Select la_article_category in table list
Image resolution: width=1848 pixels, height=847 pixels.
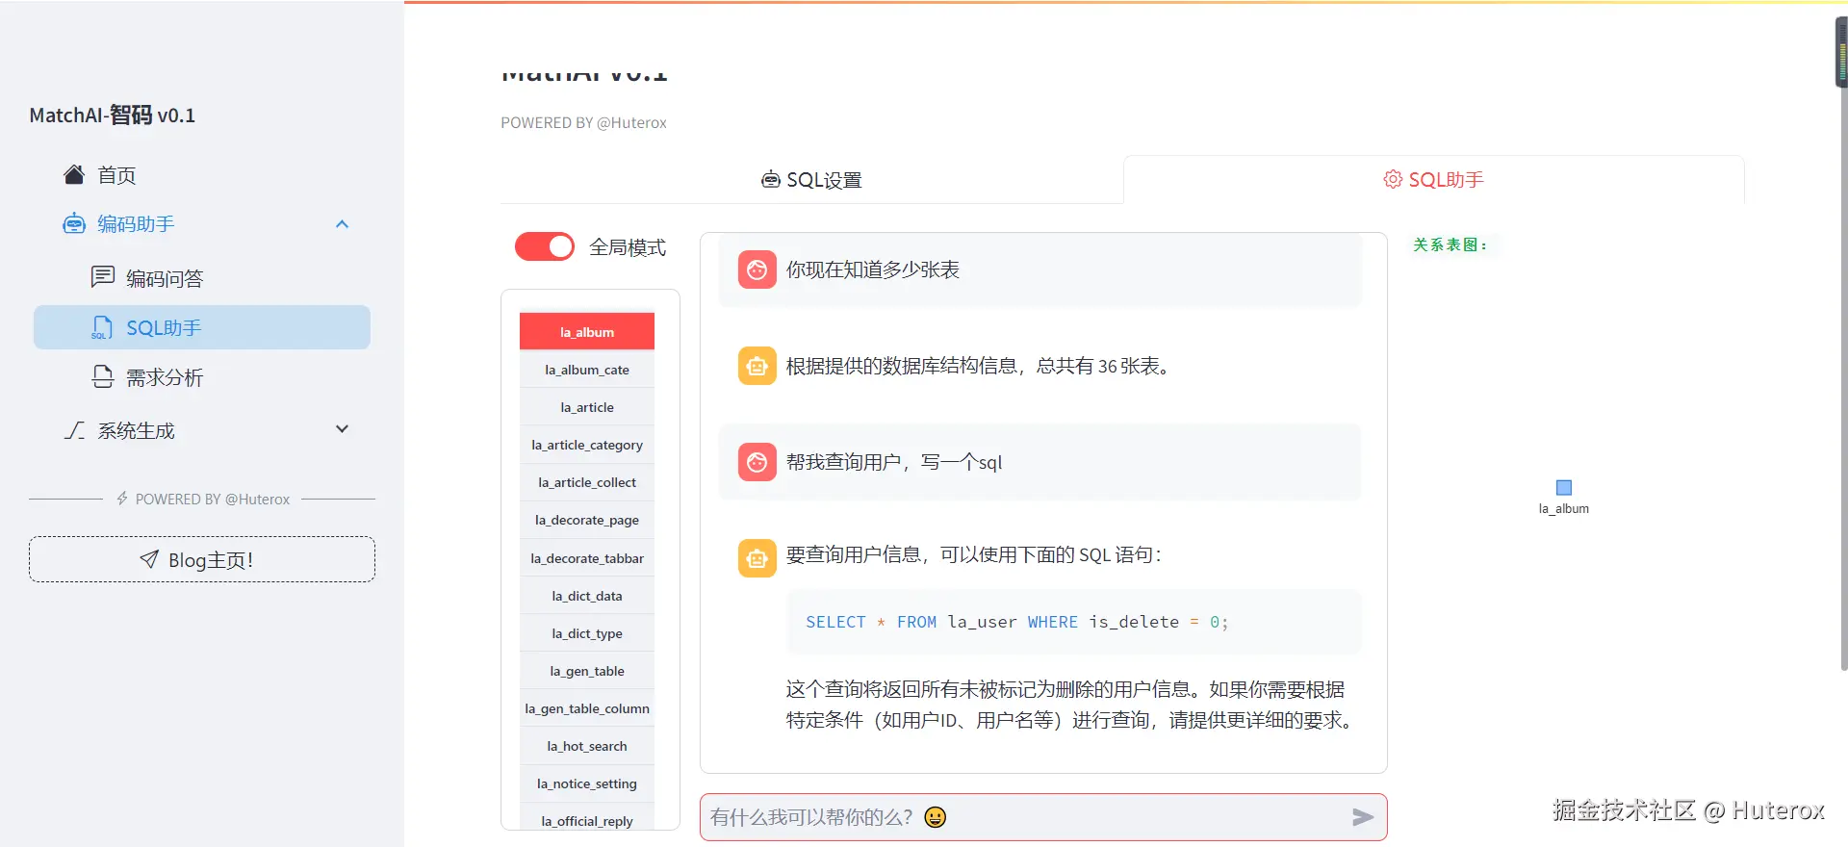[587, 445]
